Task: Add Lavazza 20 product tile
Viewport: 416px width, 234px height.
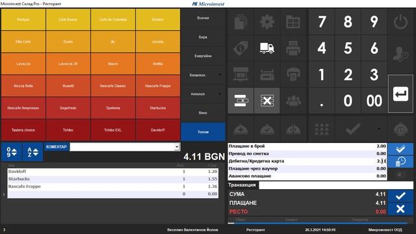Action: pyautogui.click(x=68, y=64)
